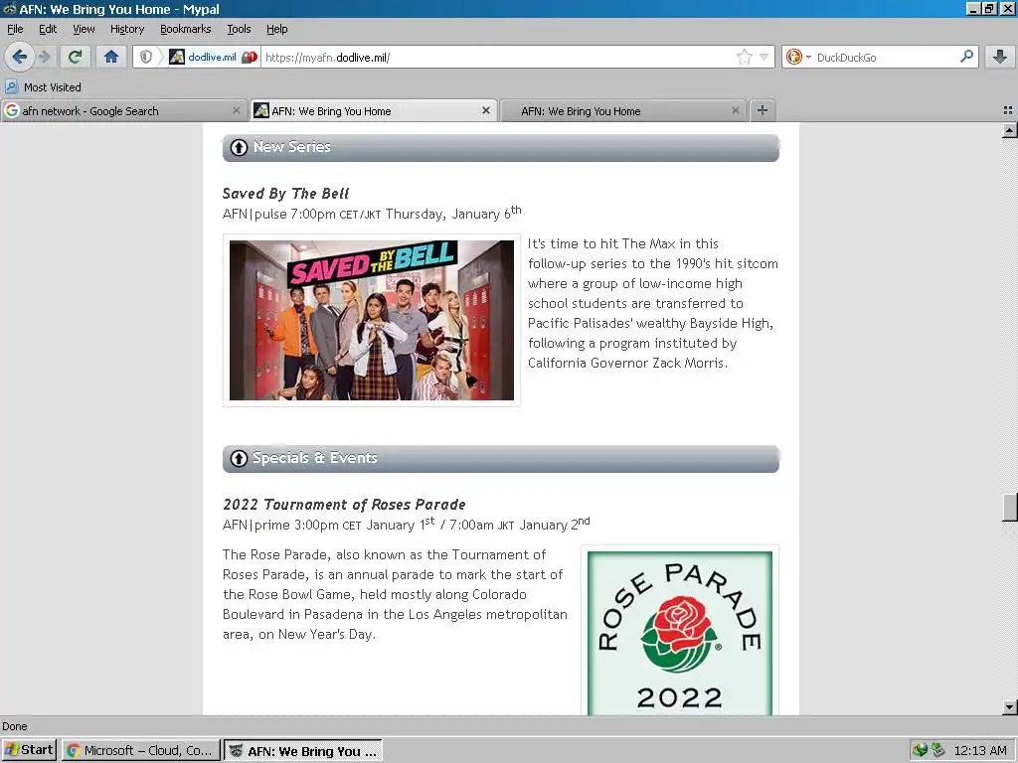Open the History menu

click(x=127, y=29)
